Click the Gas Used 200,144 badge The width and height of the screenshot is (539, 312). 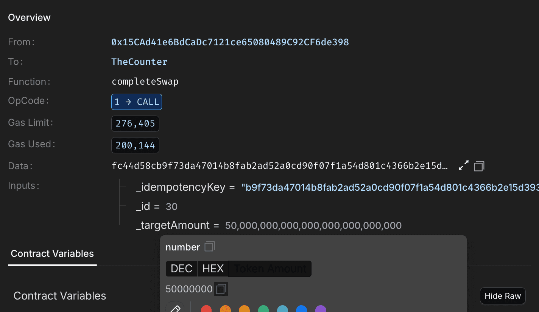(x=135, y=145)
